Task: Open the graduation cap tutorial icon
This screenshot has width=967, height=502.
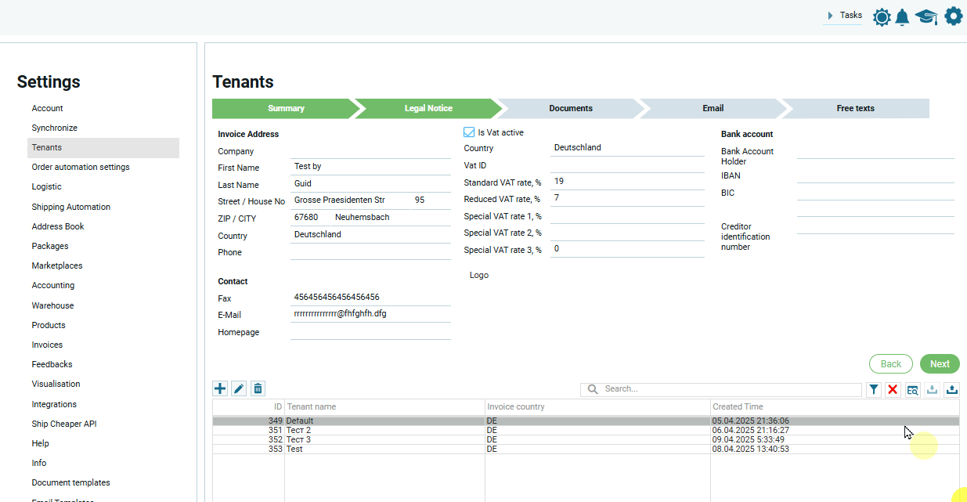Action: [x=927, y=16]
